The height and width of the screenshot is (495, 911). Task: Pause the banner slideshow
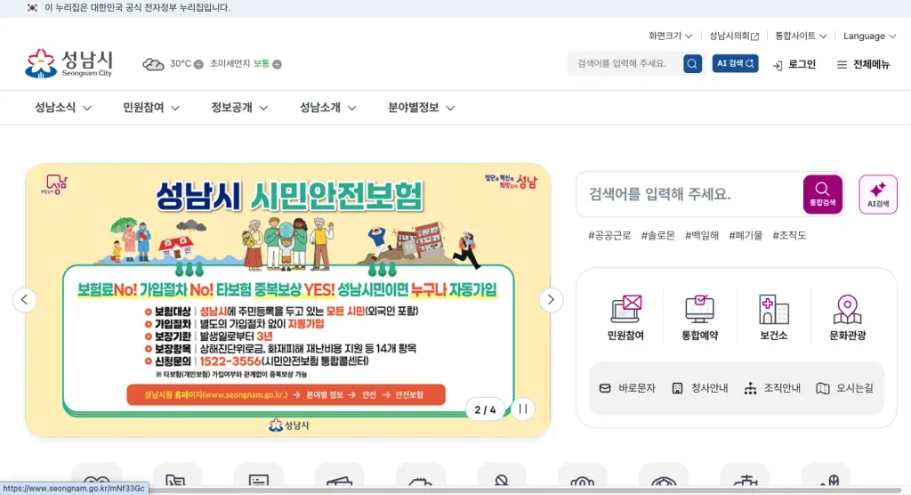[523, 409]
